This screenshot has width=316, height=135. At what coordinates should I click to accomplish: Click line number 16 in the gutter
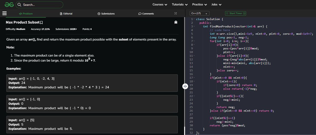click(191, 74)
